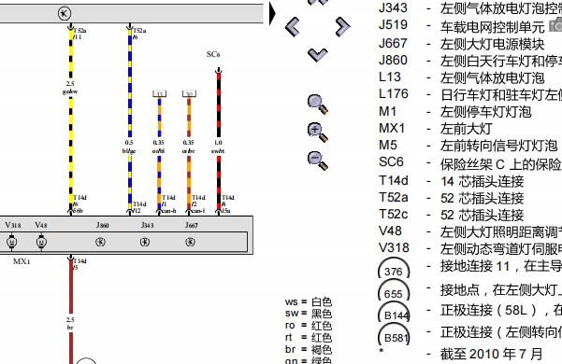Click the J667 legend entry
This screenshot has height=364, width=562.
(462, 44)
